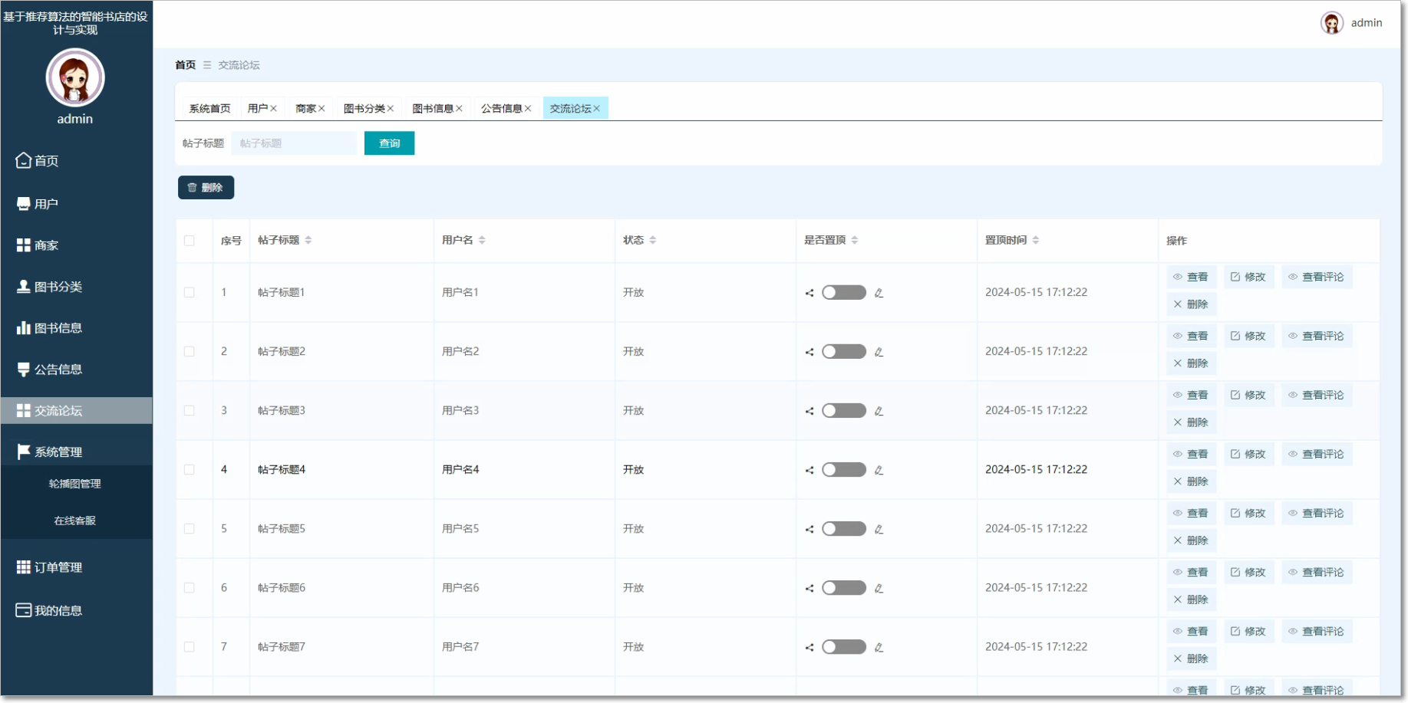Image resolution: width=1408 pixels, height=703 pixels.
Task: Sort table by 是否置顶 column arrows
Action: click(x=855, y=240)
